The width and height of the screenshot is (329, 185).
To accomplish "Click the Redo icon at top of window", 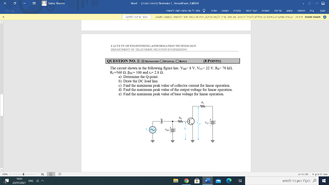I will [x=317, y=3].
